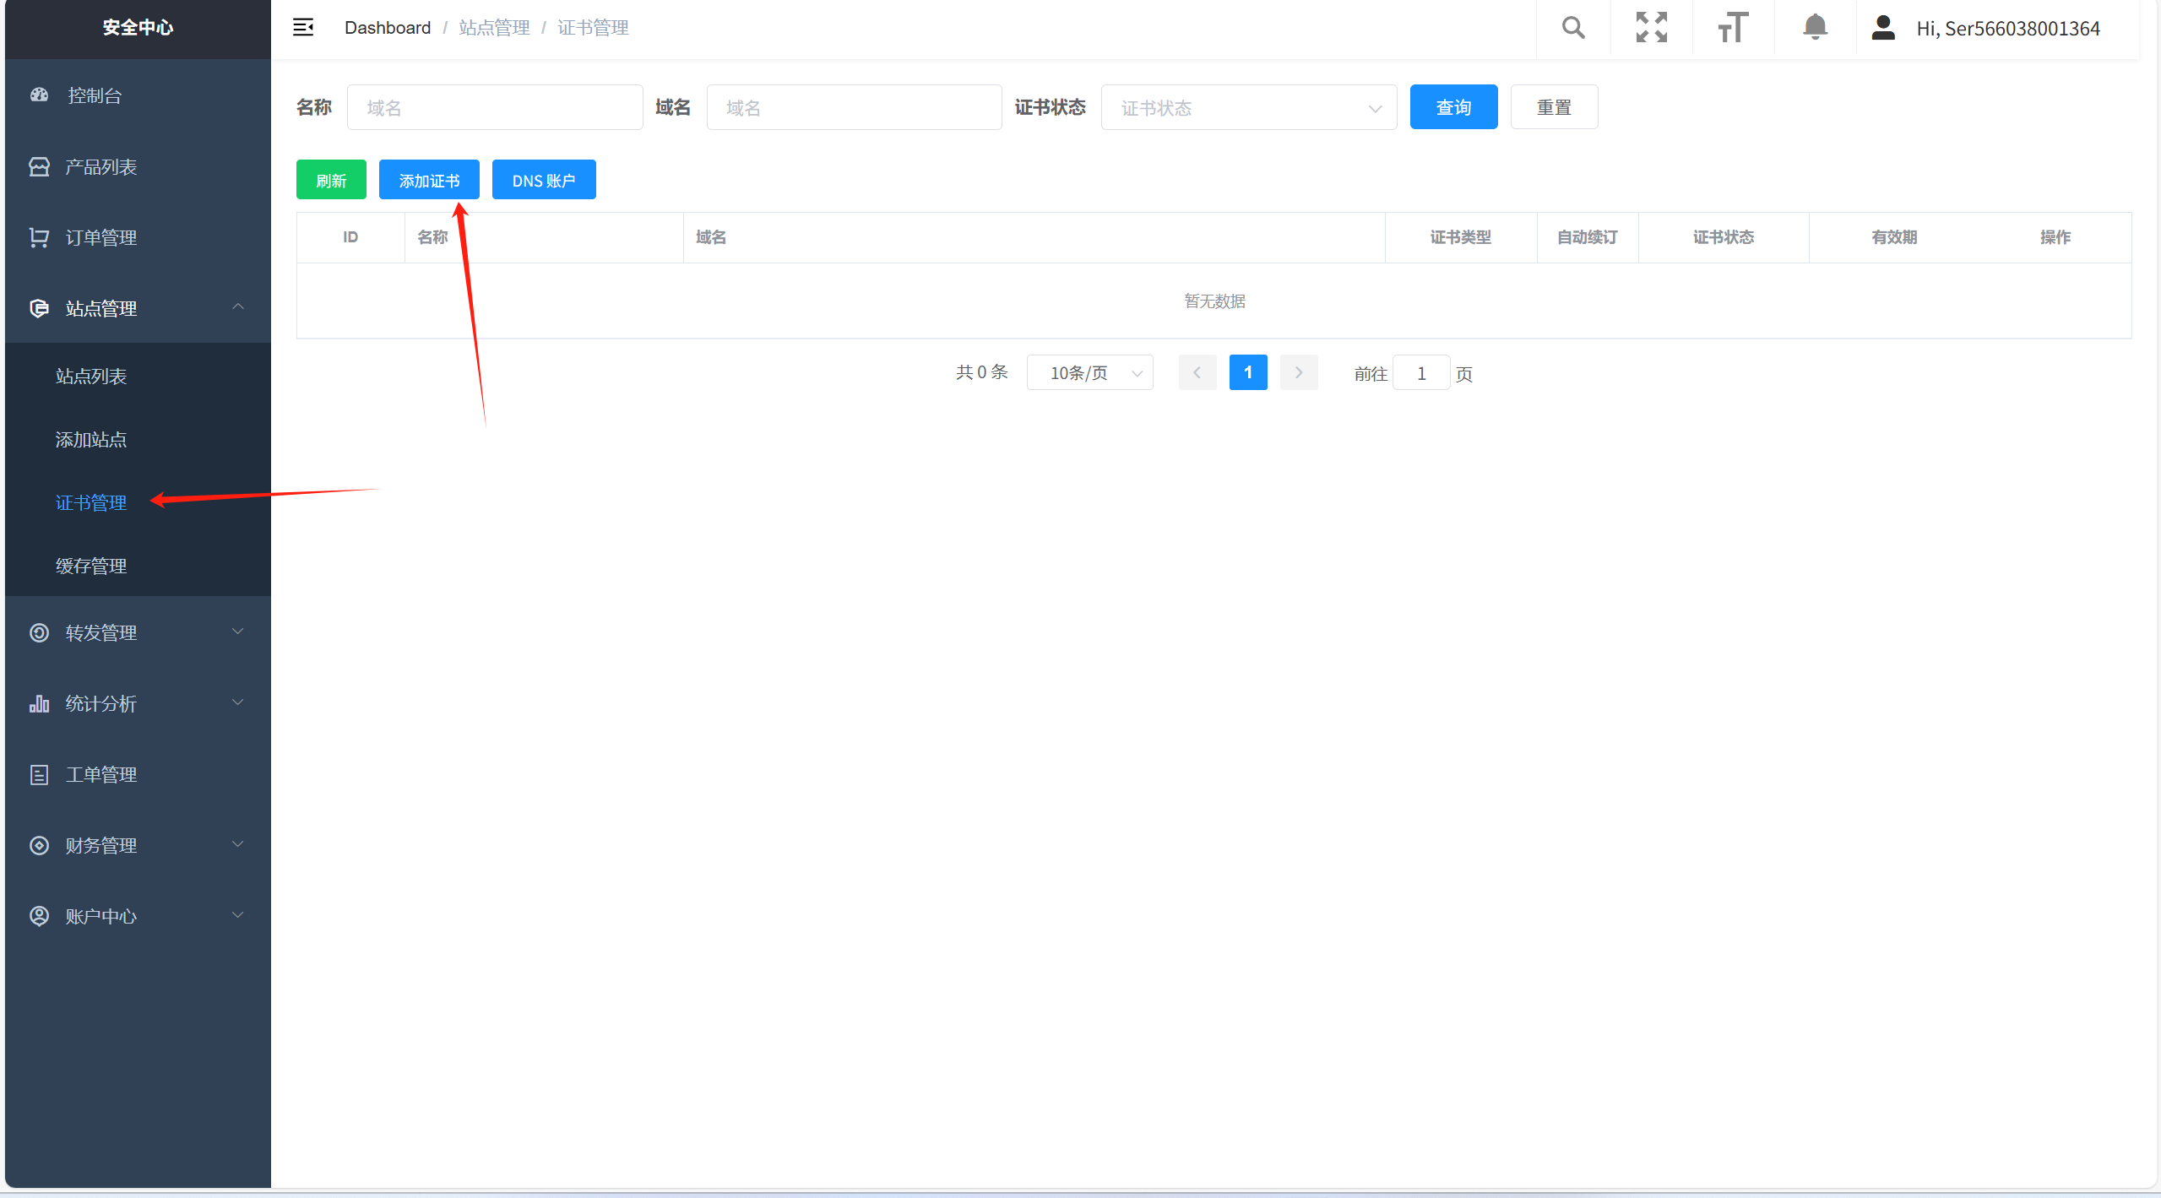Click the green 刷新 button
This screenshot has height=1198, width=2161.
click(x=331, y=180)
